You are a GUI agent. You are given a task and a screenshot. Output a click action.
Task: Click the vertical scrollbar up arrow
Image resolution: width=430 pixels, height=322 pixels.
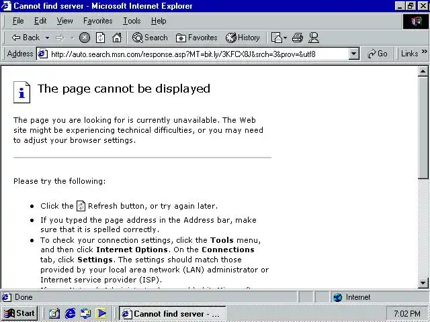pos(423,72)
